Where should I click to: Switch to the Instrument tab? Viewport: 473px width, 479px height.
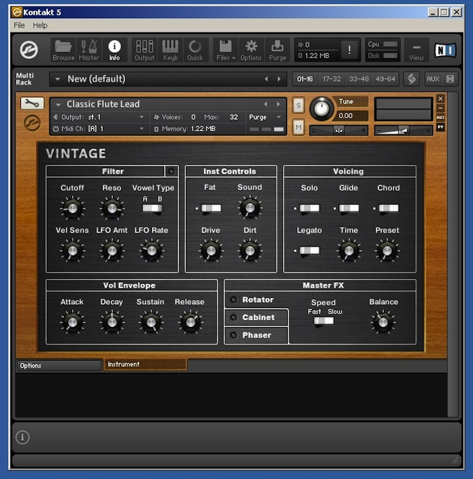pyautogui.click(x=145, y=365)
